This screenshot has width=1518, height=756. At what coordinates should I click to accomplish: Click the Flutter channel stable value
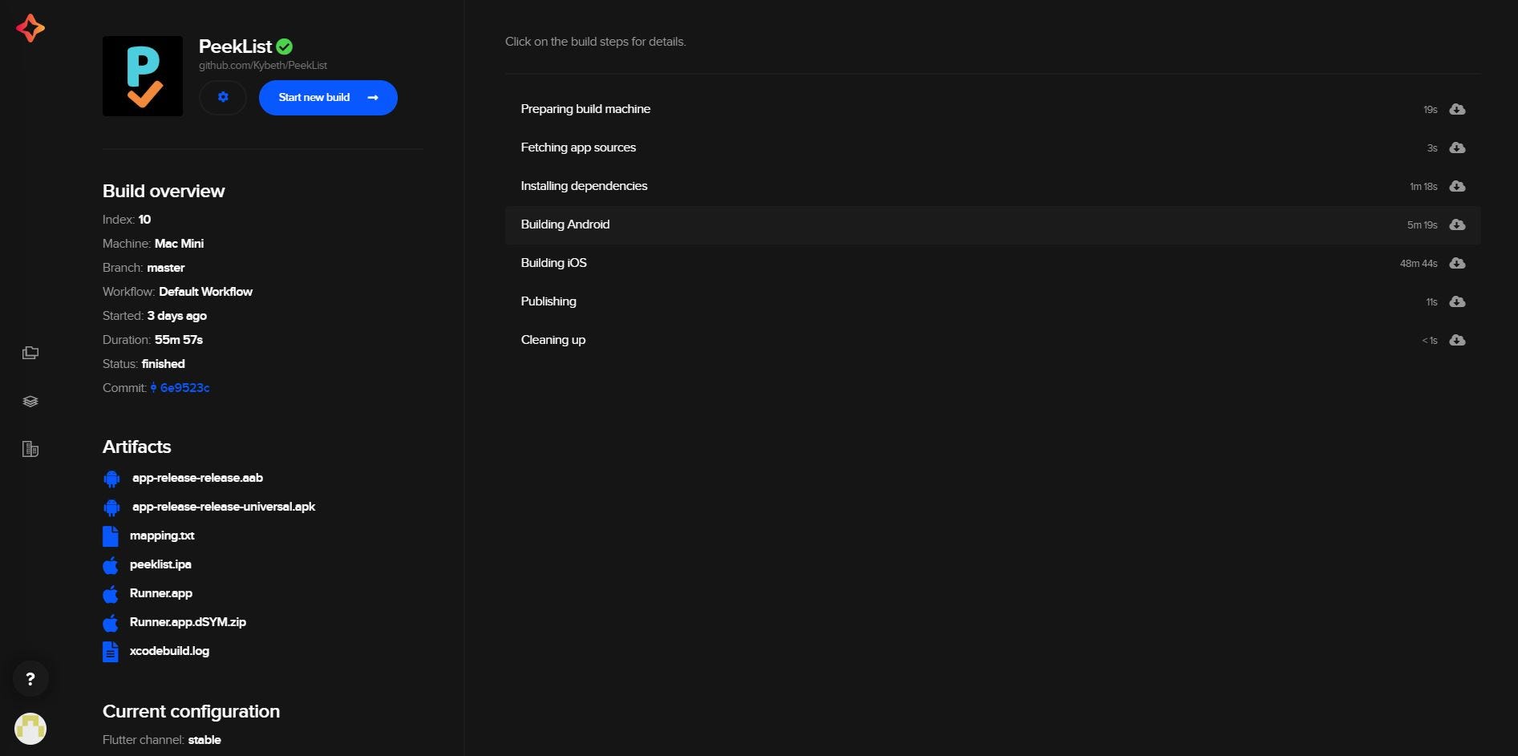click(x=204, y=740)
